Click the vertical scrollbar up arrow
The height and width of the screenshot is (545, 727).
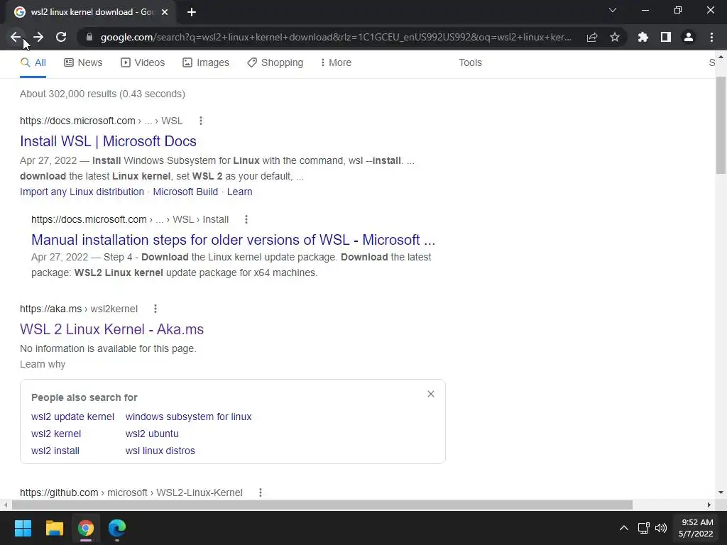tap(721, 57)
